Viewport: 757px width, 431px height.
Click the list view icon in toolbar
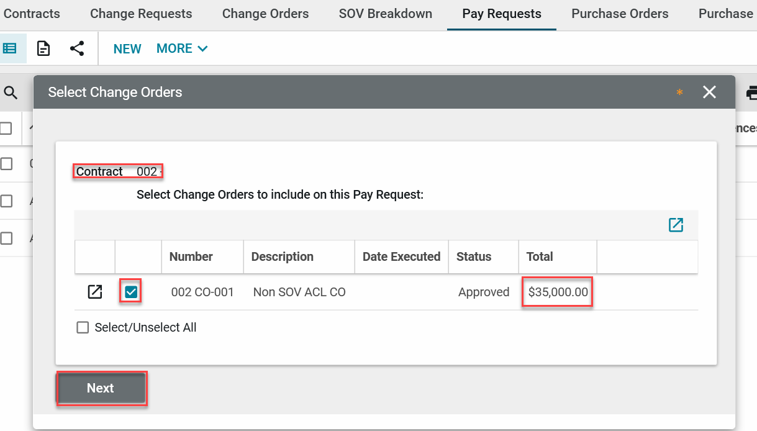(10, 48)
